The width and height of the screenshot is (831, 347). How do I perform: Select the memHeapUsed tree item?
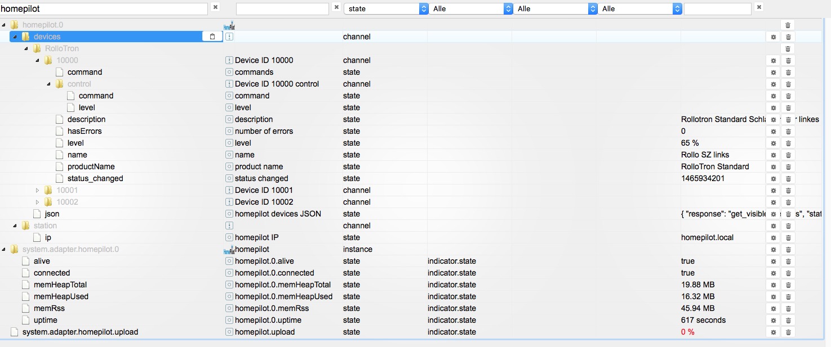click(x=61, y=296)
